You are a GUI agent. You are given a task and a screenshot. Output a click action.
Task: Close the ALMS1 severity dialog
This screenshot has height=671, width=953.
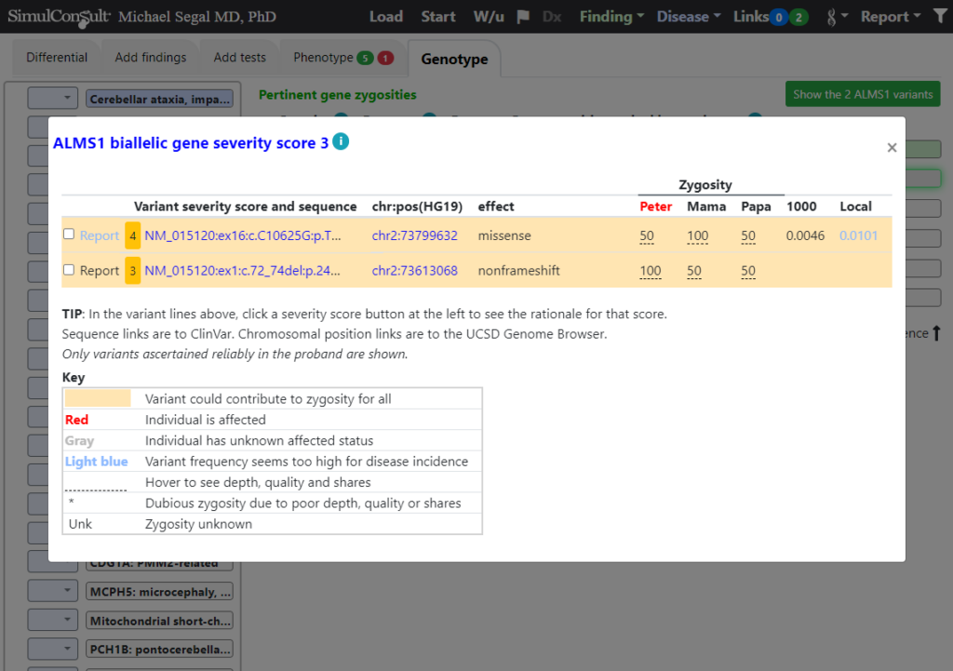[892, 148]
